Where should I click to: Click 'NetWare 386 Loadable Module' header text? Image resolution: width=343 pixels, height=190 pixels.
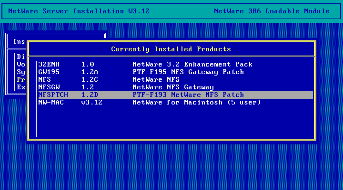(x=272, y=11)
